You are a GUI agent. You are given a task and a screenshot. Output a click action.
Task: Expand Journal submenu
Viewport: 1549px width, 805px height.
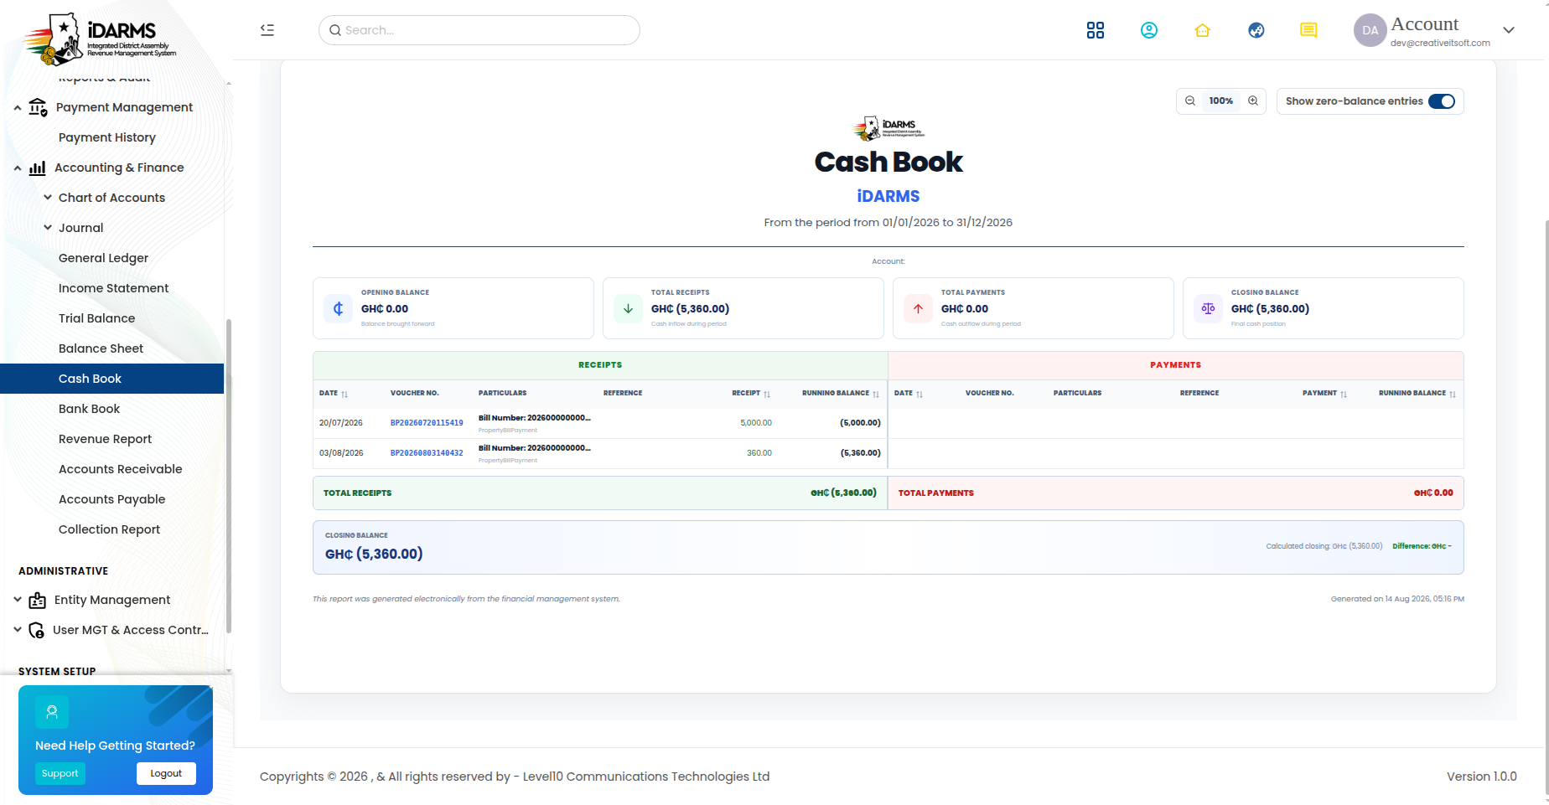click(48, 228)
